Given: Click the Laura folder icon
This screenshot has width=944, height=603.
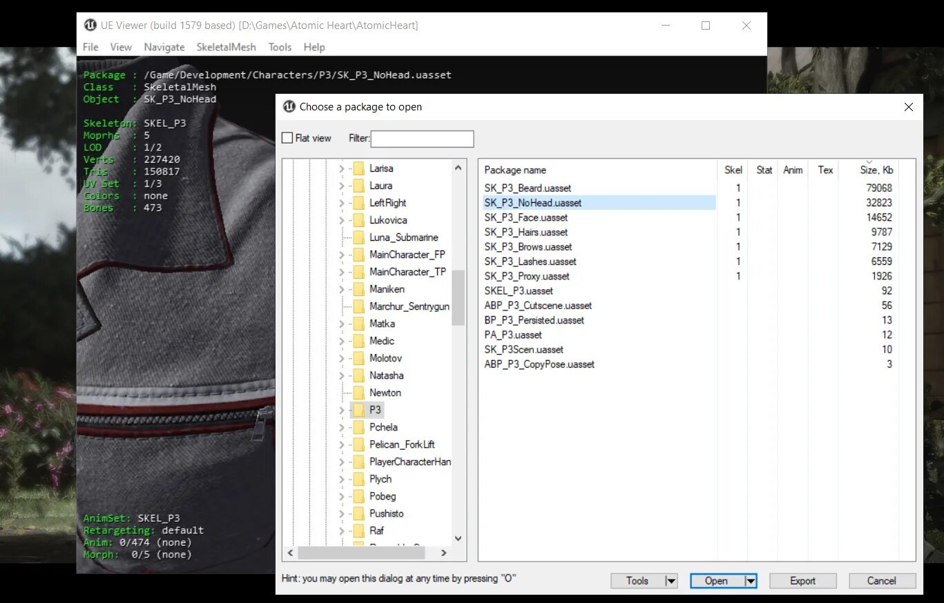Looking at the screenshot, I should pos(358,186).
